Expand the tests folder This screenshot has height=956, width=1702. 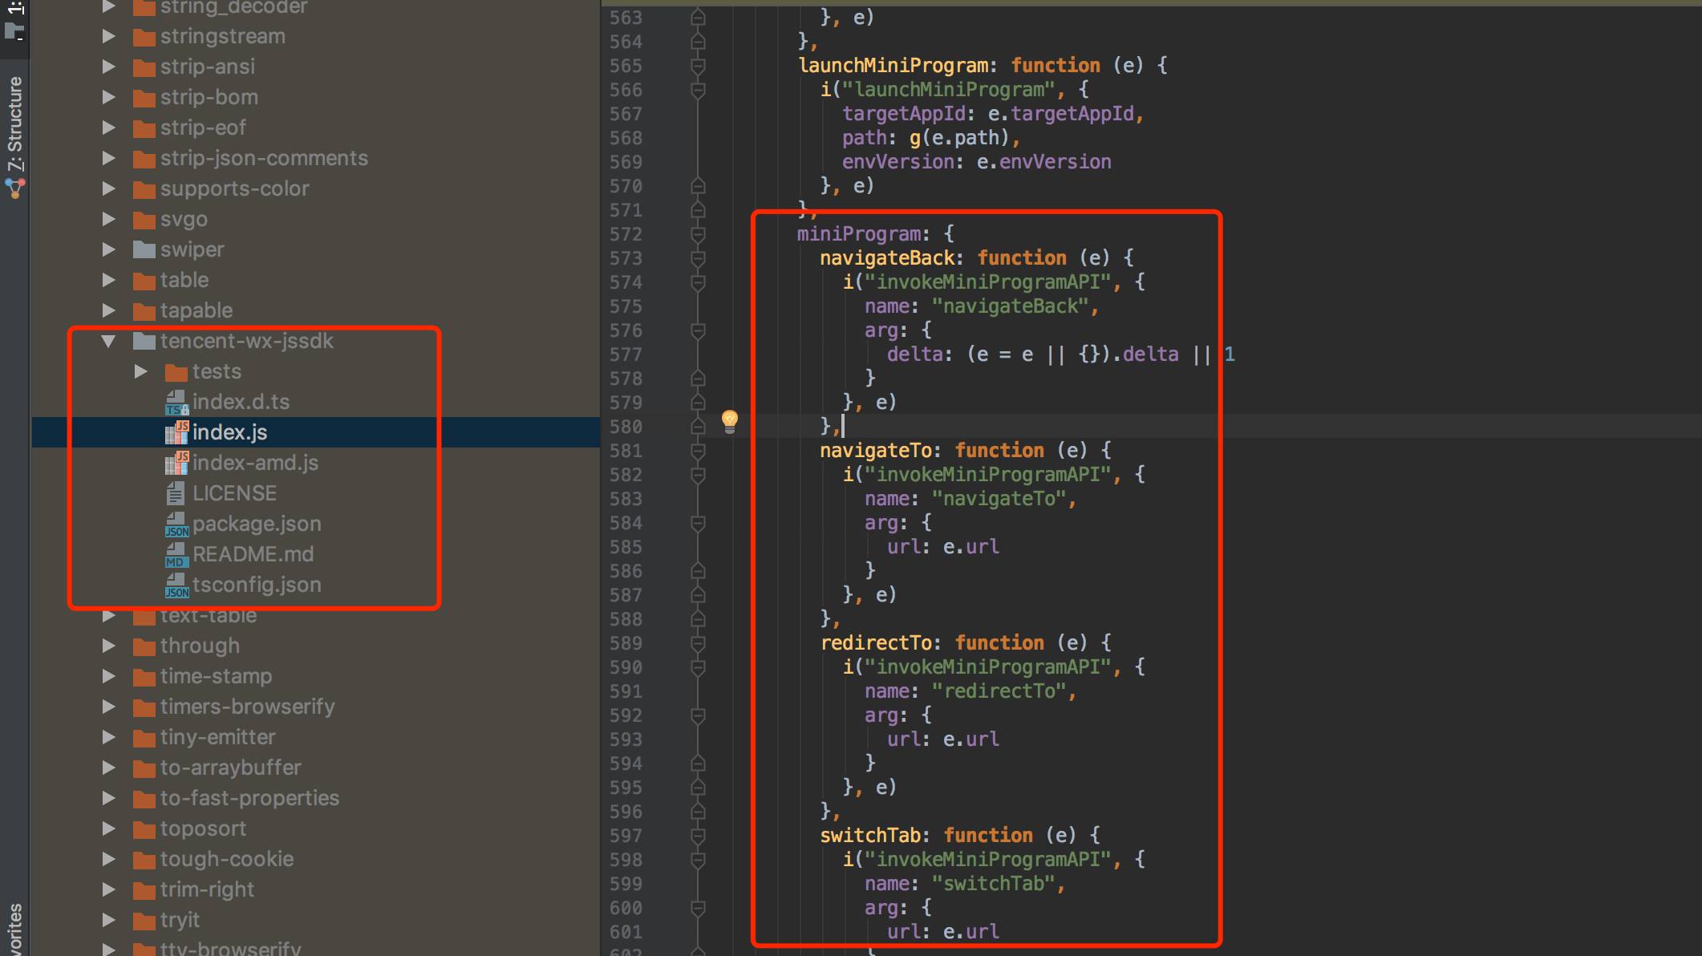click(x=141, y=371)
